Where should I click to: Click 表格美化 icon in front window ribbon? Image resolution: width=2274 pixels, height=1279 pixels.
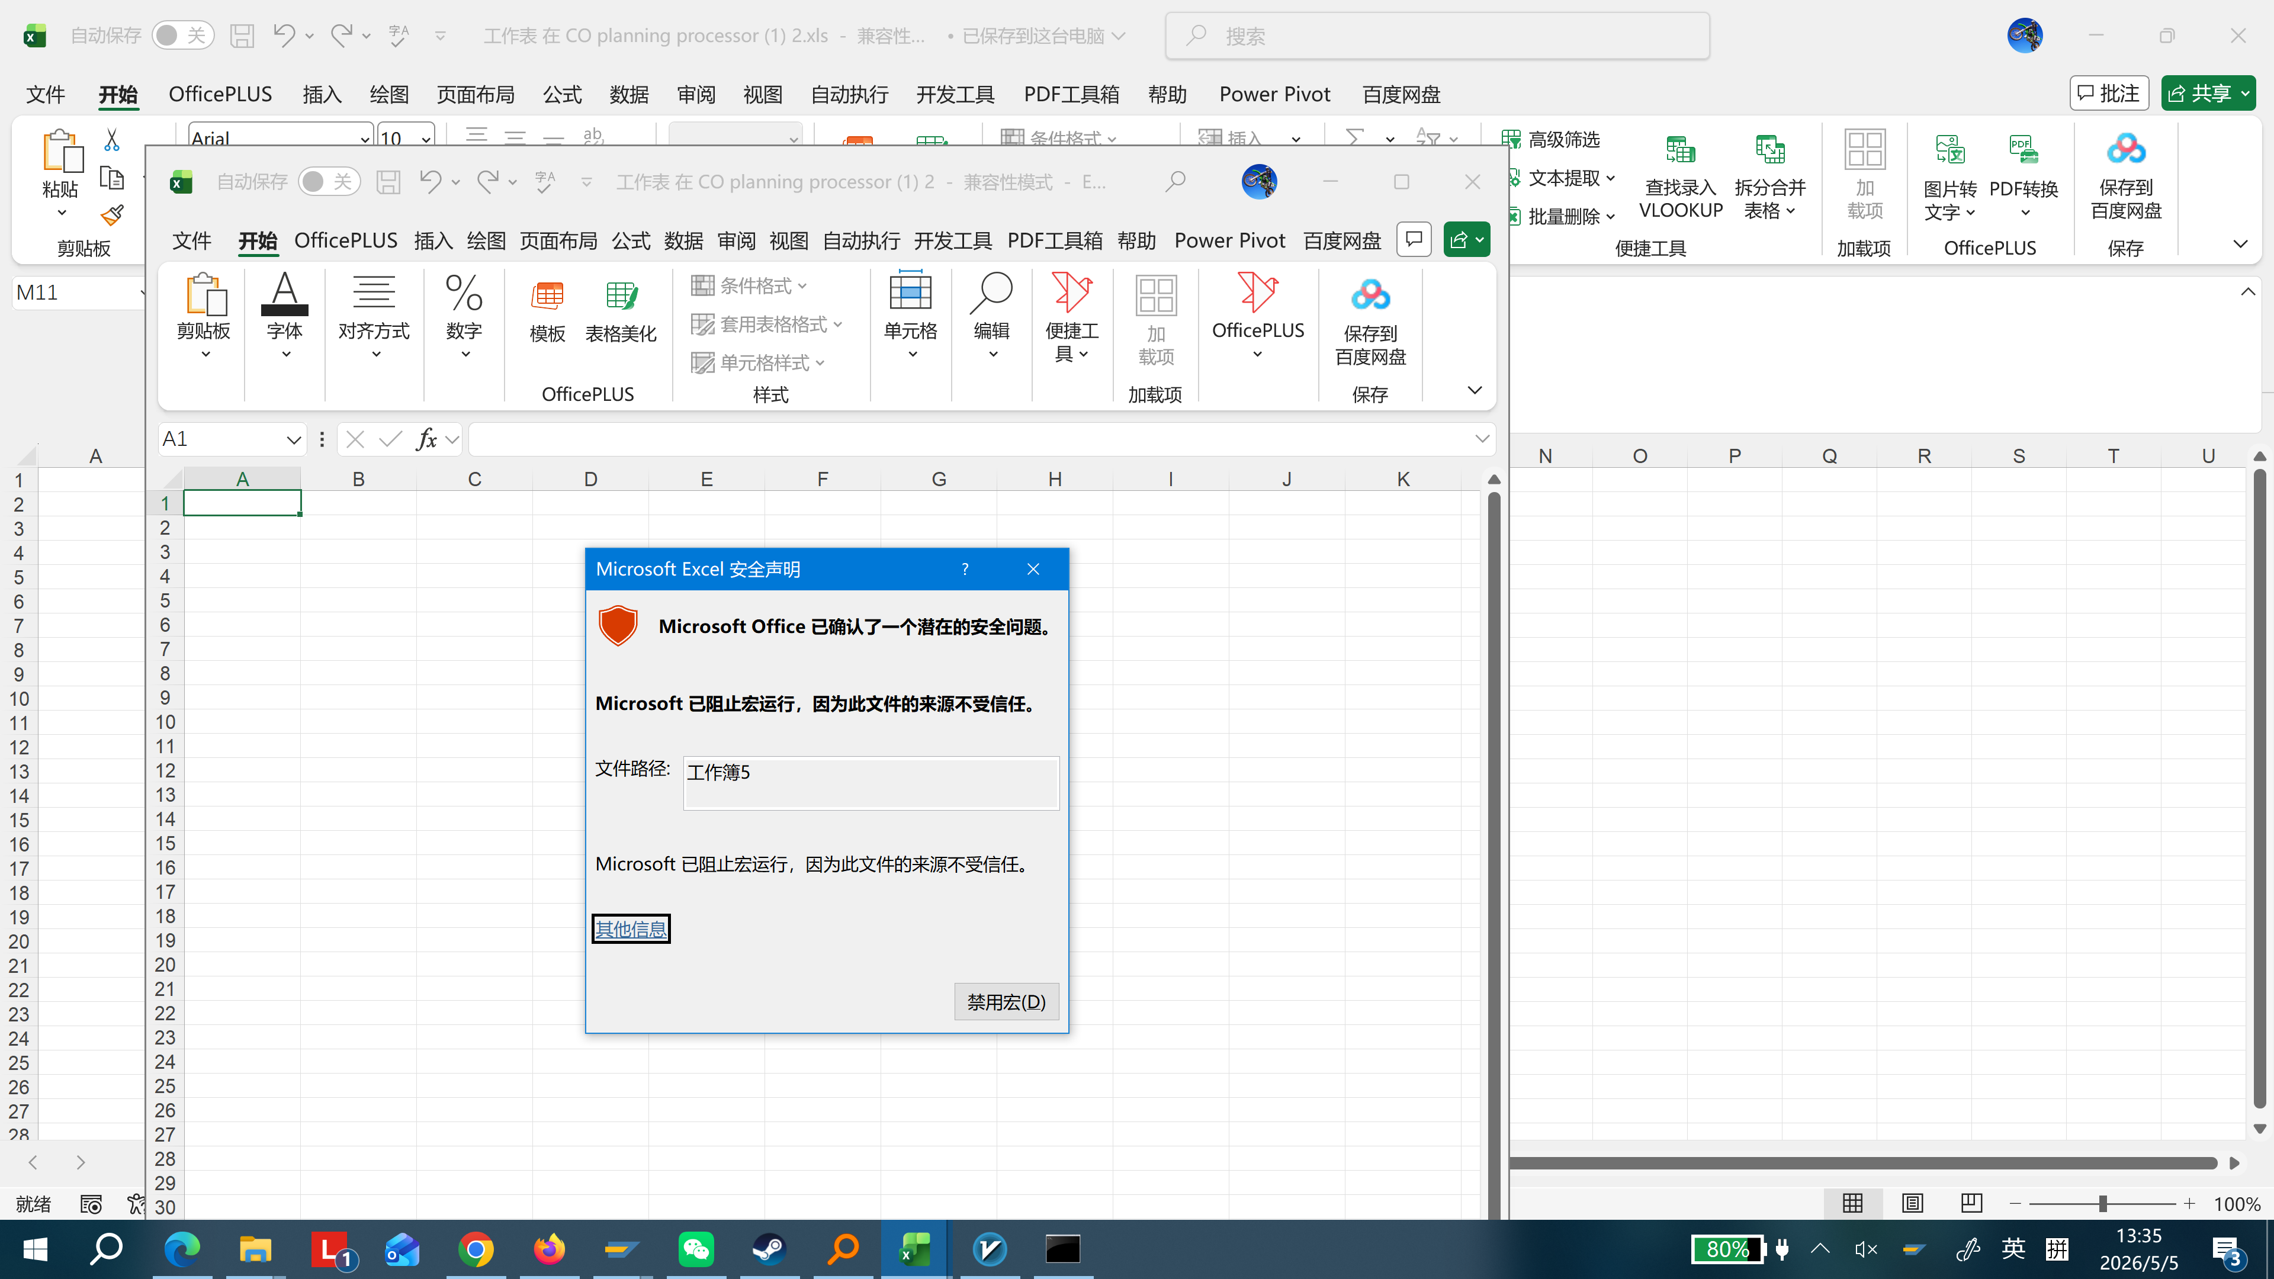621,311
